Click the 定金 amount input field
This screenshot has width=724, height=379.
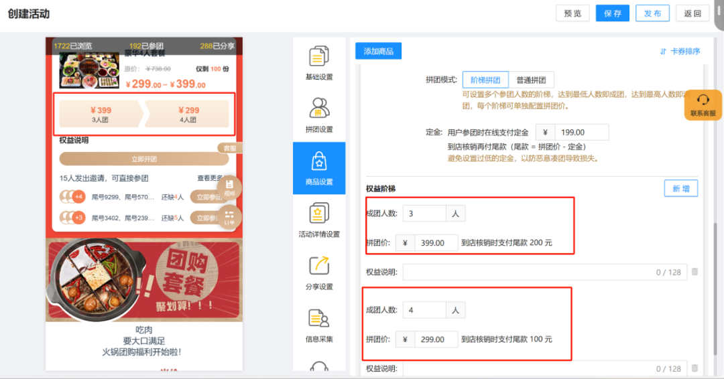(x=581, y=133)
